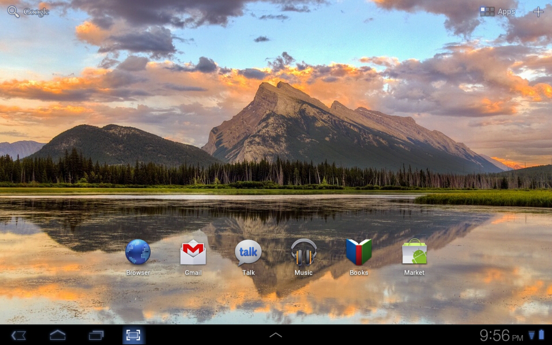Tap the Wi-Fi signal status icon
Viewport: 552px width, 345px height.
(x=532, y=335)
